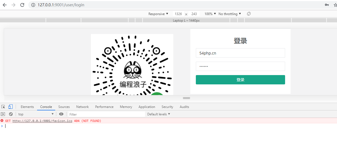The image size is (337, 160).
Task: Open top JavaScript context dropdown
Action: [36, 114]
